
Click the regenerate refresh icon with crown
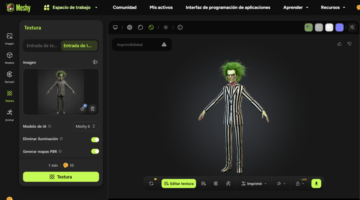151,183
